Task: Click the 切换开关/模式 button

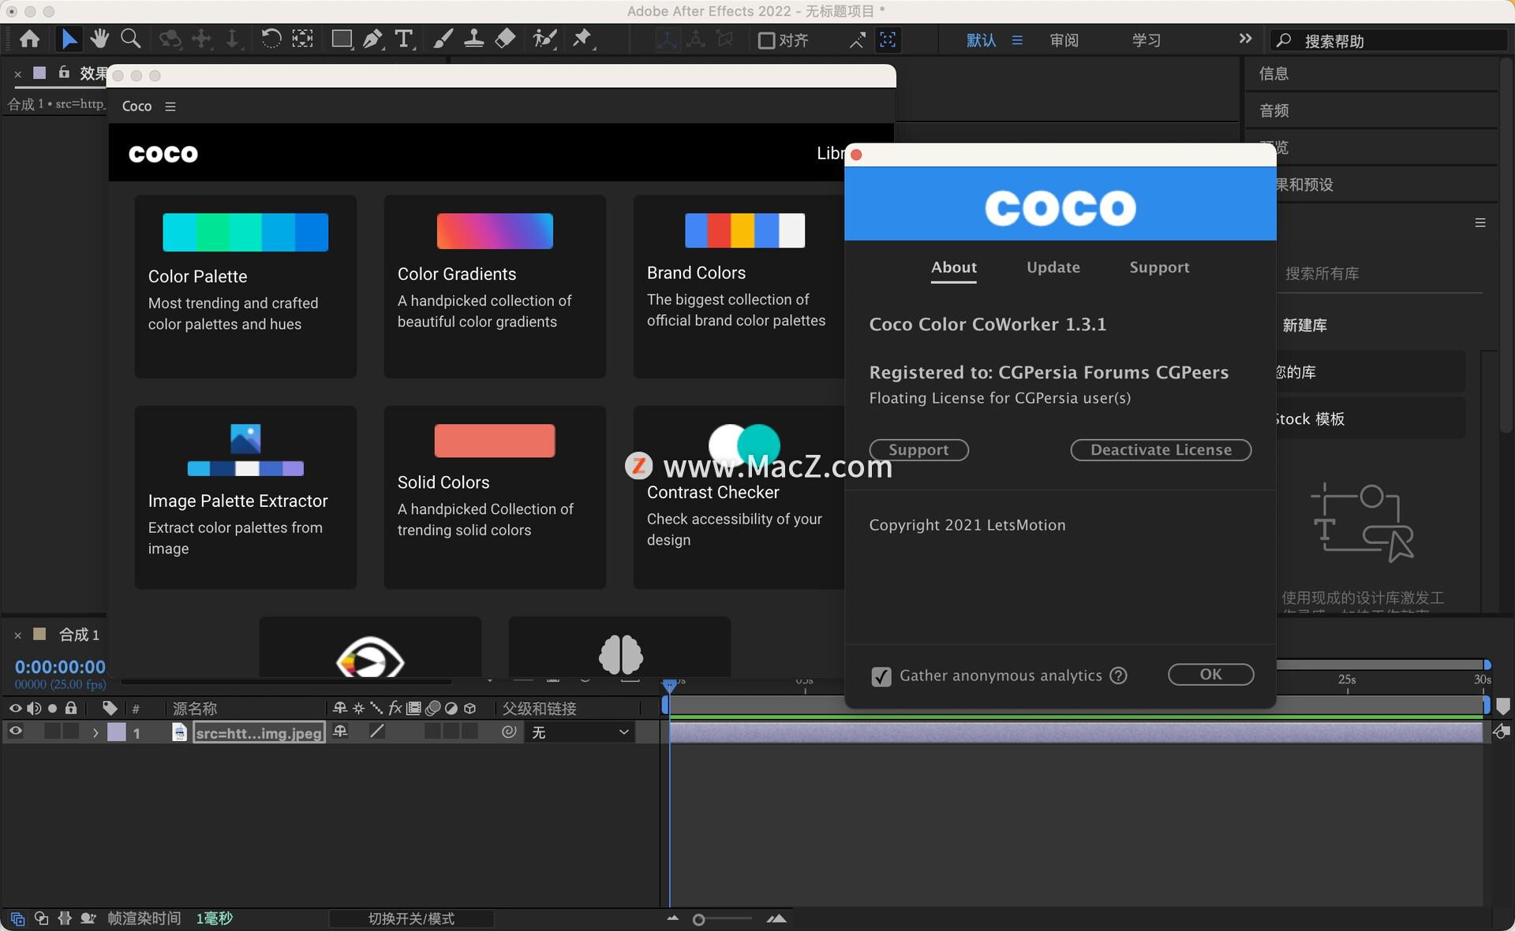Action: (x=411, y=918)
